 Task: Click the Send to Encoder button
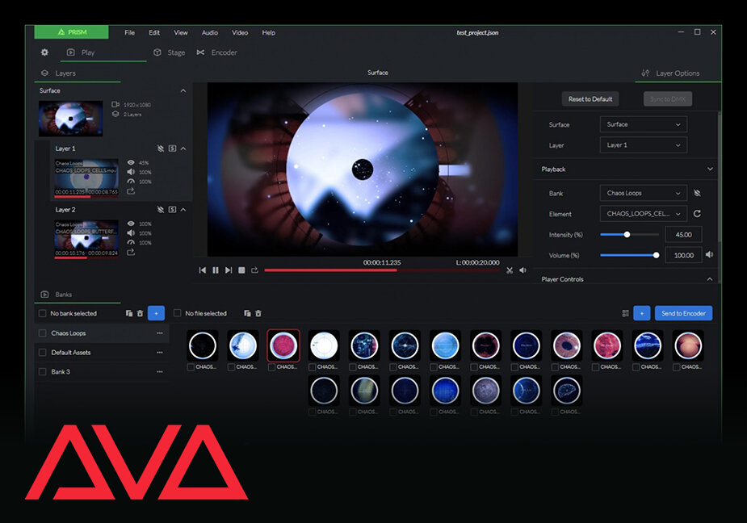[x=683, y=313]
